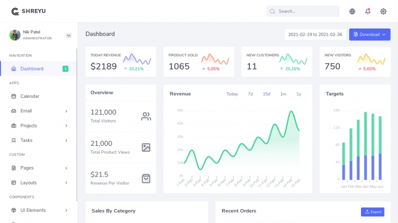
Task: Click the 121,000 total visitors figure
Action: click(103, 112)
